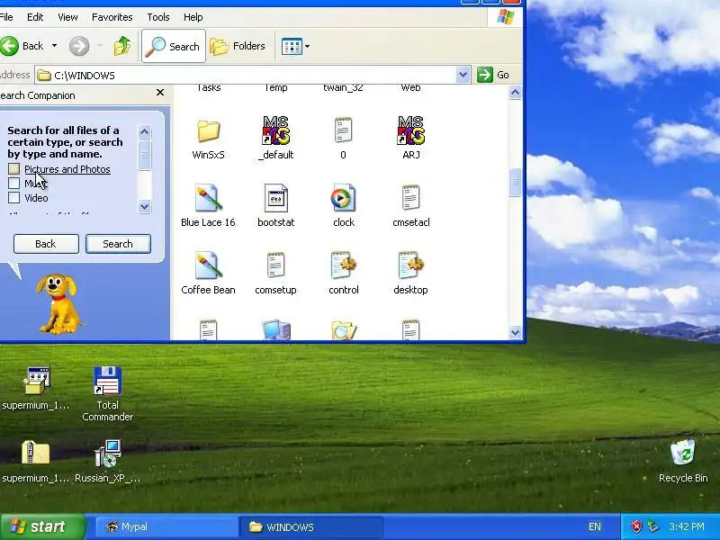Click the Search button in Search Companion
720x540 pixels.
coord(118,244)
